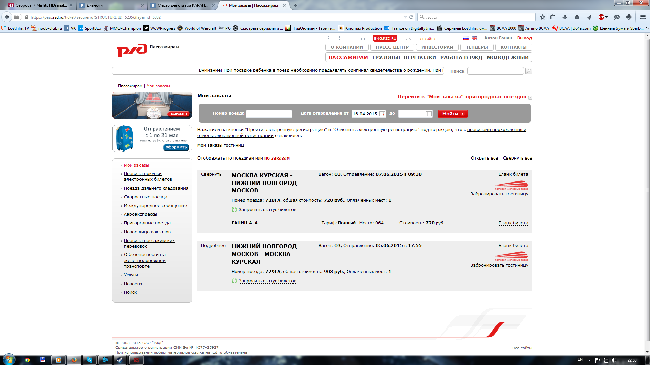Open the URL bar history dropdown arrow
This screenshot has width=650, height=365.
(x=405, y=17)
